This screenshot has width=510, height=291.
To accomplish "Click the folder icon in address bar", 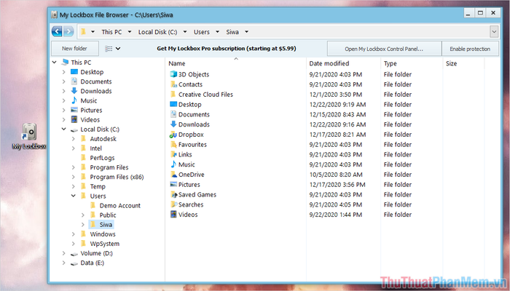I will pyautogui.click(x=84, y=31).
